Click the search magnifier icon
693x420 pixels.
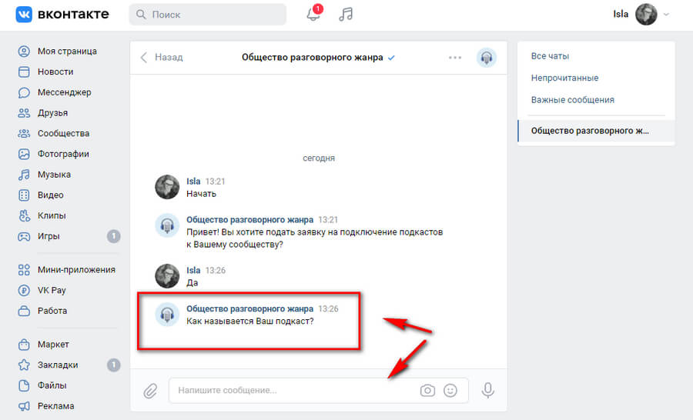pos(141,15)
